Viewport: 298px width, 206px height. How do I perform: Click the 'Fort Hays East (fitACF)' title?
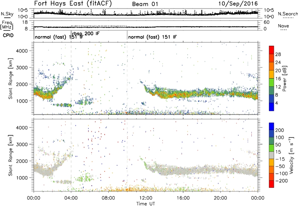coord(73,4)
